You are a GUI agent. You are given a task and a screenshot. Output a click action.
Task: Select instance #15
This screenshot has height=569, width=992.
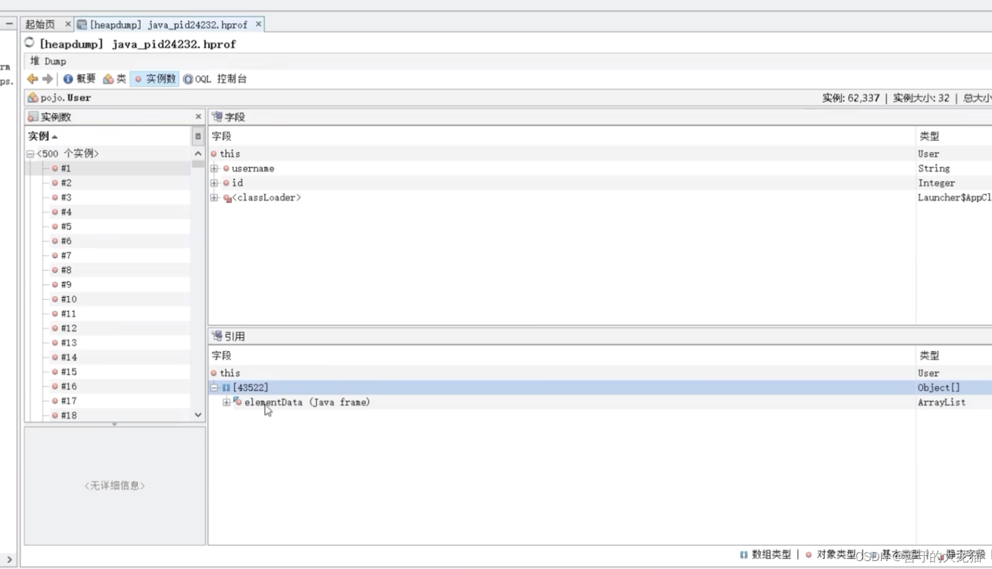pos(108,372)
